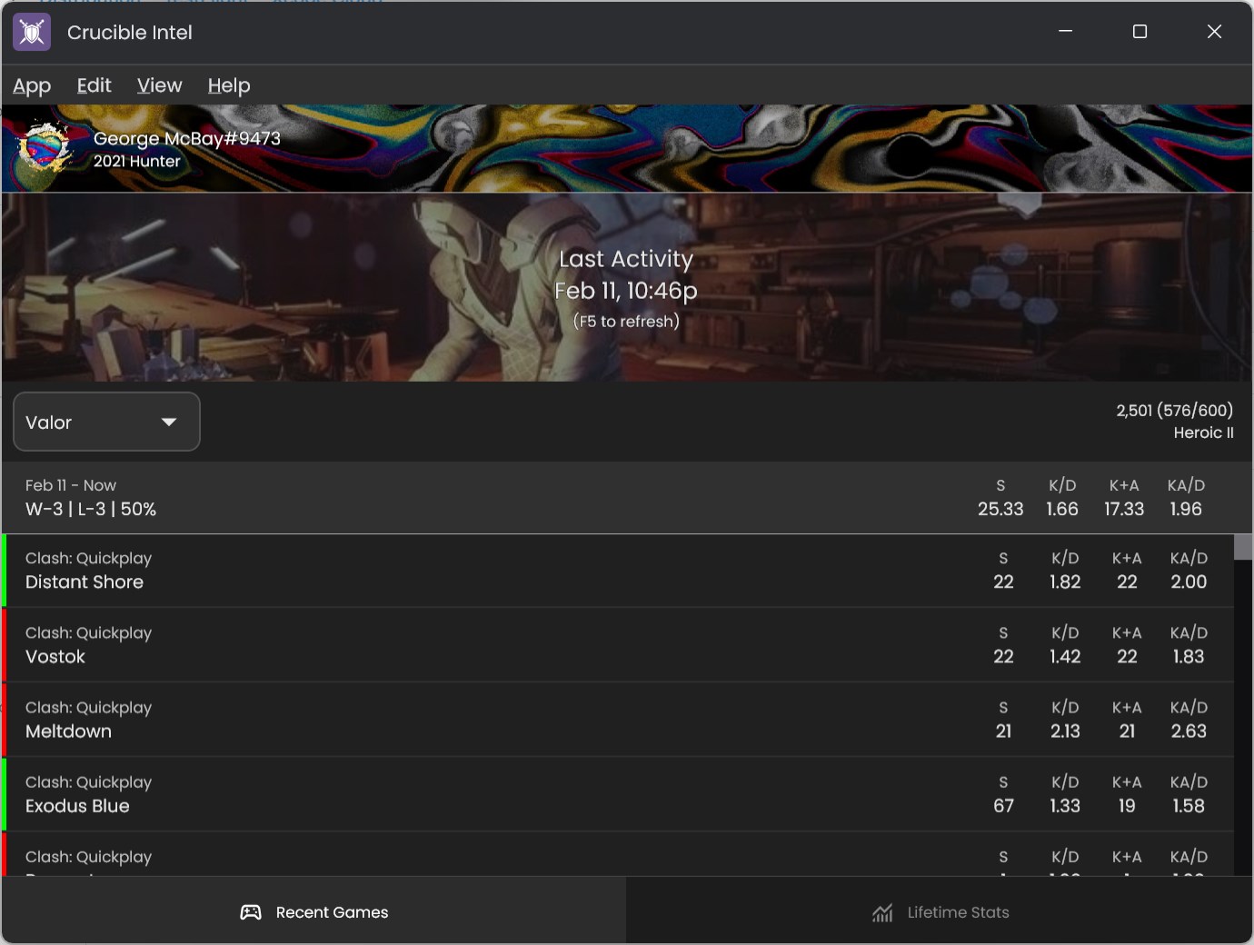Click the red loss indicator on Vostok
Viewport: 1254px width, 945px height.
pos(5,645)
